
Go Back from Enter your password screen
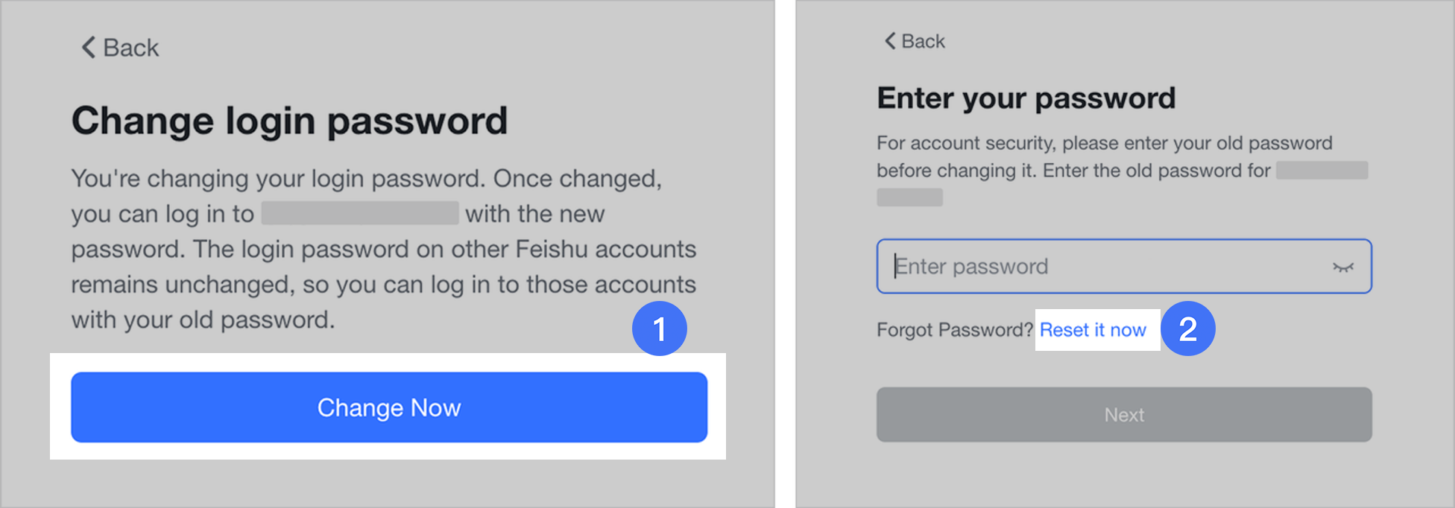click(915, 41)
